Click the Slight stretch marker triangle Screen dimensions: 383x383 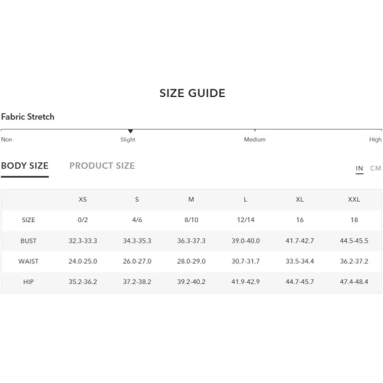[x=131, y=131]
